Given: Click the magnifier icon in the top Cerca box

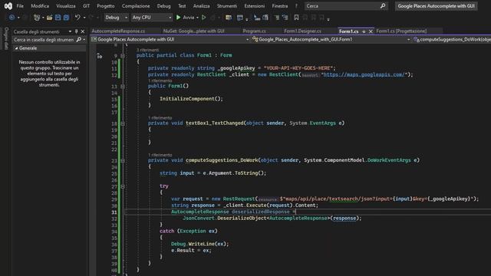Looking at the screenshot, I should tap(383, 6).
